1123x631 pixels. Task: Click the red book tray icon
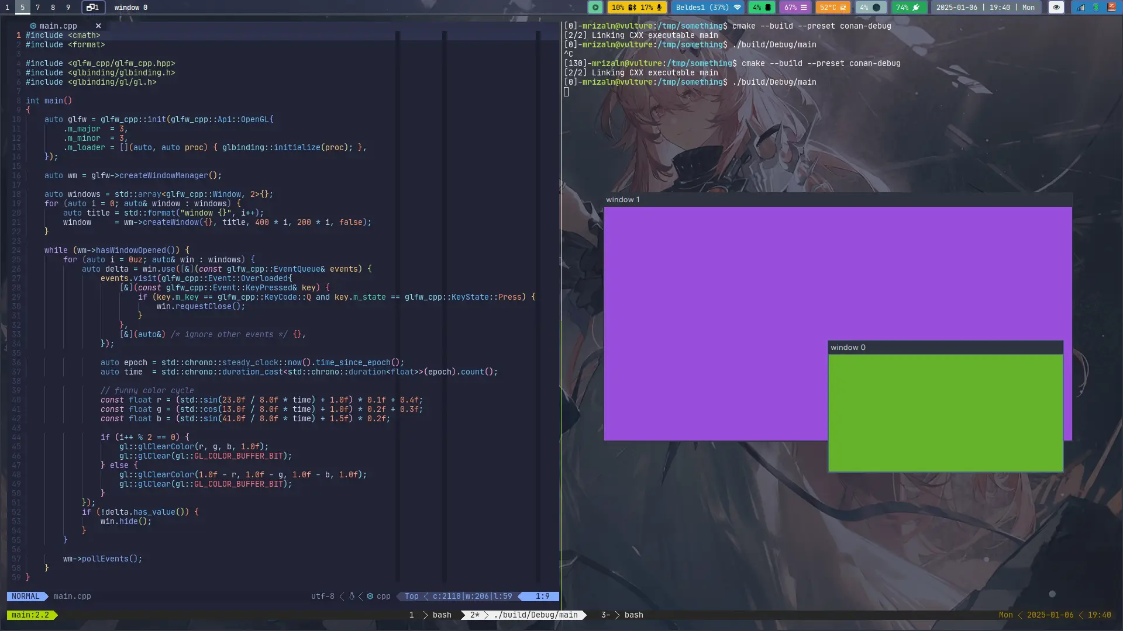1111,8
